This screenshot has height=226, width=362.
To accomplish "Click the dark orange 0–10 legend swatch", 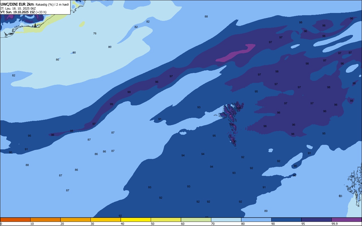I will click(15, 220).
